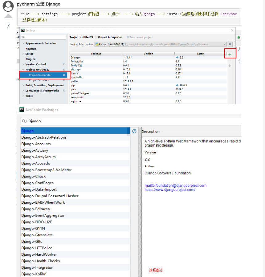The image size is (265, 277).
Task: Select Django-Accounts in package list
Action: (75, 144)
